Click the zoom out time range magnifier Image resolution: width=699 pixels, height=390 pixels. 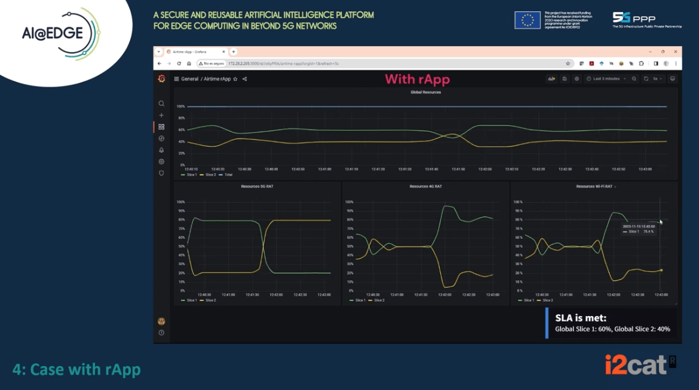[x=634, y=79]
